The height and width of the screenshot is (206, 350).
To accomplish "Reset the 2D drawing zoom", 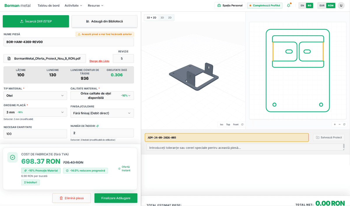I will pos(344,124).
